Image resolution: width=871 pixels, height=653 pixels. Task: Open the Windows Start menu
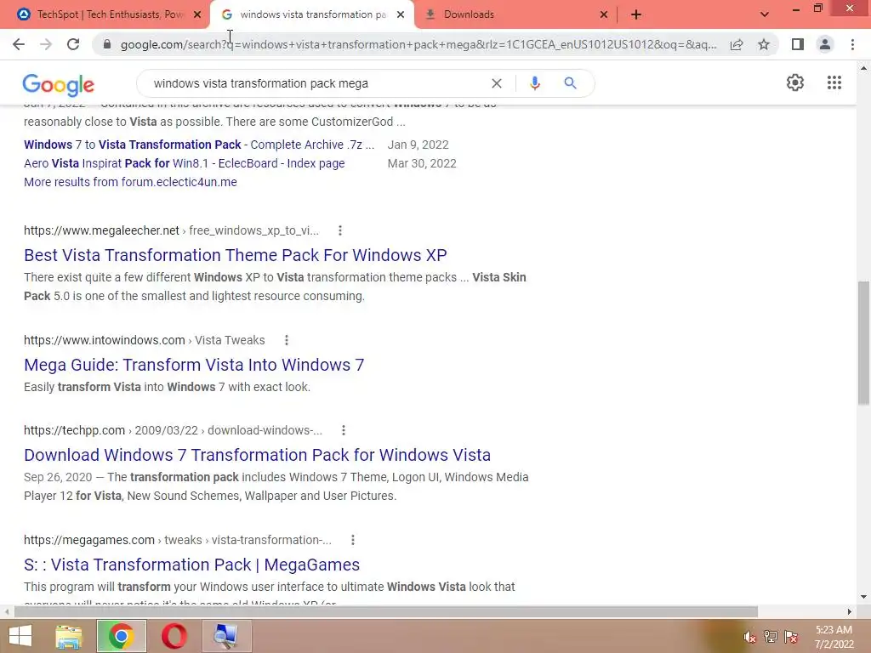click(x=20, y=636)
